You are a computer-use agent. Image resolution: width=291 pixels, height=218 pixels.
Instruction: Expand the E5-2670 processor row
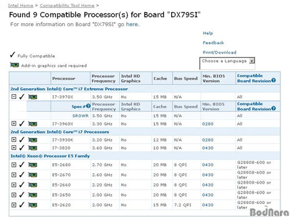pyautogui.click(x=14, y=175)
